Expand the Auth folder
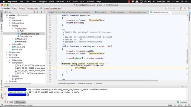Viewport: 191px width, 107px height. click(15, 31)
